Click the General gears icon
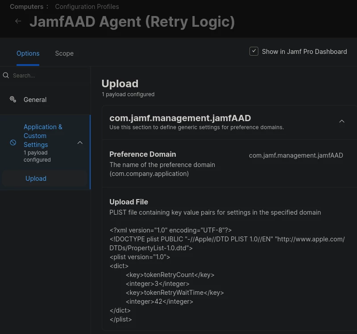This screenshot has height=334, width=357. tap(13, 99)
